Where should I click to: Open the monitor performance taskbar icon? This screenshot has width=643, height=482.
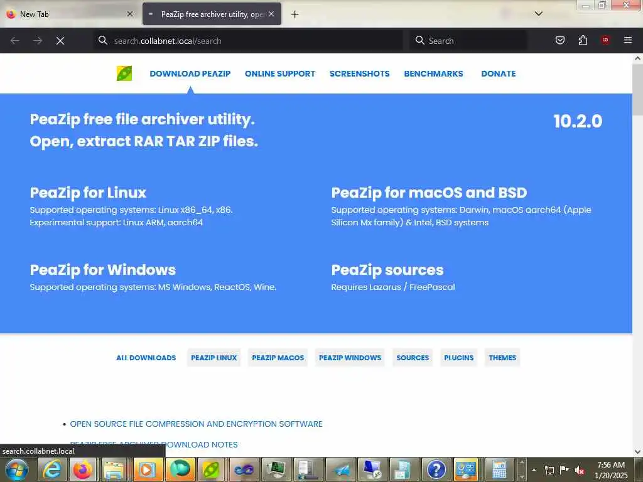coord(276,469)
